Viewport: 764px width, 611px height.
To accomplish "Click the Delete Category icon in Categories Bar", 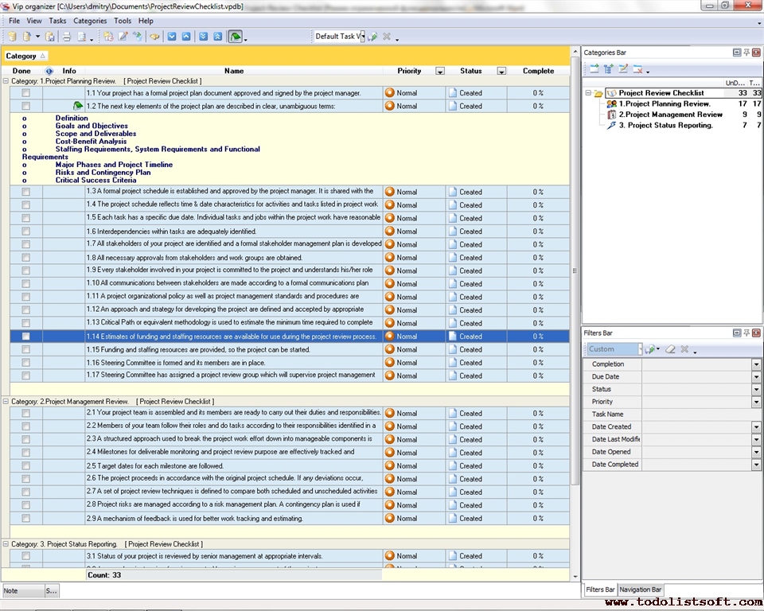I will (637, 69).
